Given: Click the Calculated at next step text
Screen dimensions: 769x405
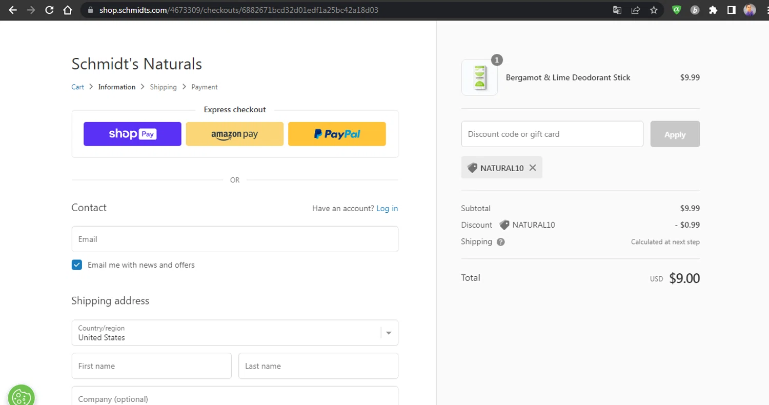Looking at the screenshot, I should tap(665, 242).
